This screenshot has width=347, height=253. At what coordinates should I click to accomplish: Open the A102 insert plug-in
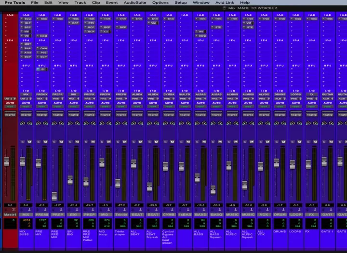27,53
